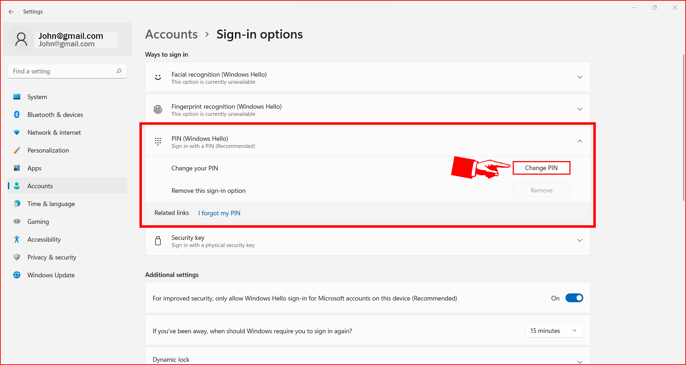Click the Change PIN button
The height and width of the screenshot is (365, 686).
541,168
